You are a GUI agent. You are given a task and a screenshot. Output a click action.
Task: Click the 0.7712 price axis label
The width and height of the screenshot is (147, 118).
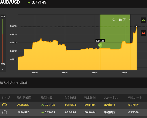click(13, 51)
